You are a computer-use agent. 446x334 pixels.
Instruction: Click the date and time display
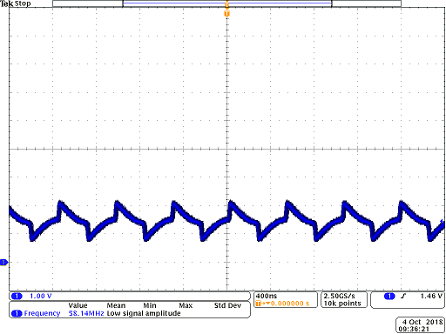pos(420,325)
